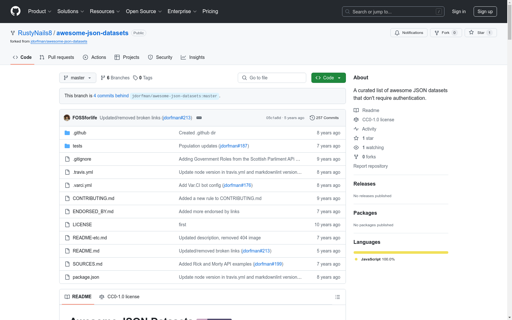This screenshot has height=320, width=512.
Task: Expand the Open Source dropdown
Action: (144, 12)
